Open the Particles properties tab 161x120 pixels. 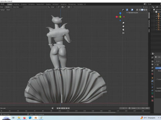(152, 84)
